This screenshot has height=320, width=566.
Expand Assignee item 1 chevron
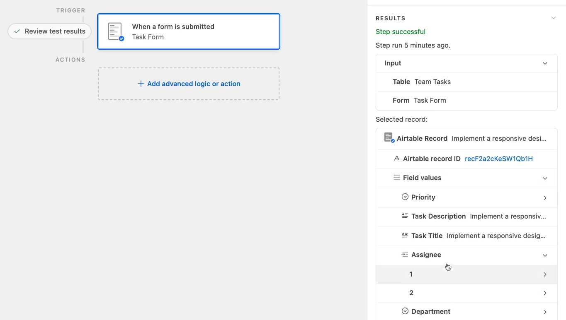click(545, 274)
